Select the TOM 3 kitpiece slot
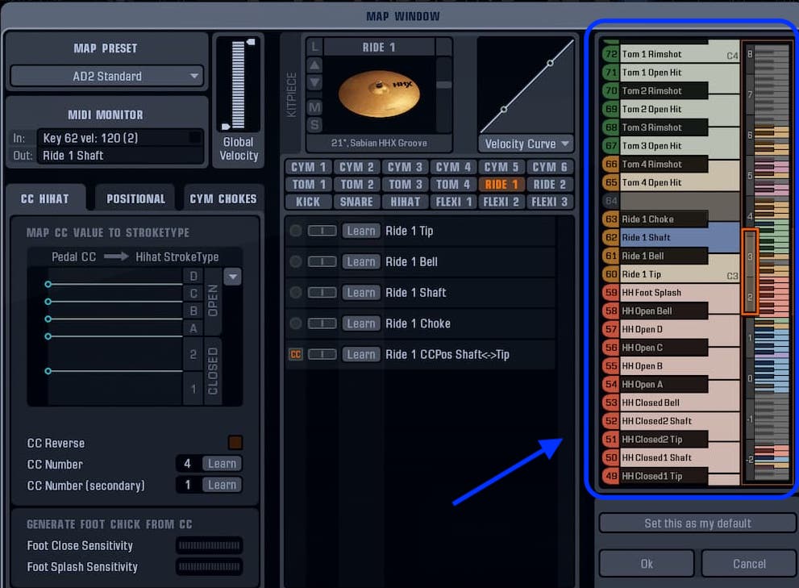Image resolution: width=799 pixels, height=588 pixels. (405, 185)
